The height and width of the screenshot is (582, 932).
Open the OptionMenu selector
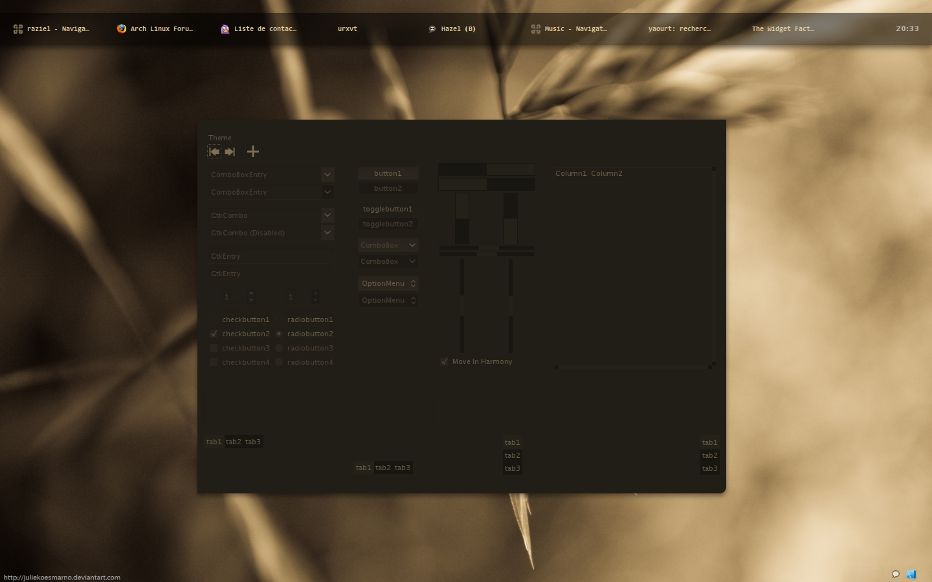(x=388, y=283)
